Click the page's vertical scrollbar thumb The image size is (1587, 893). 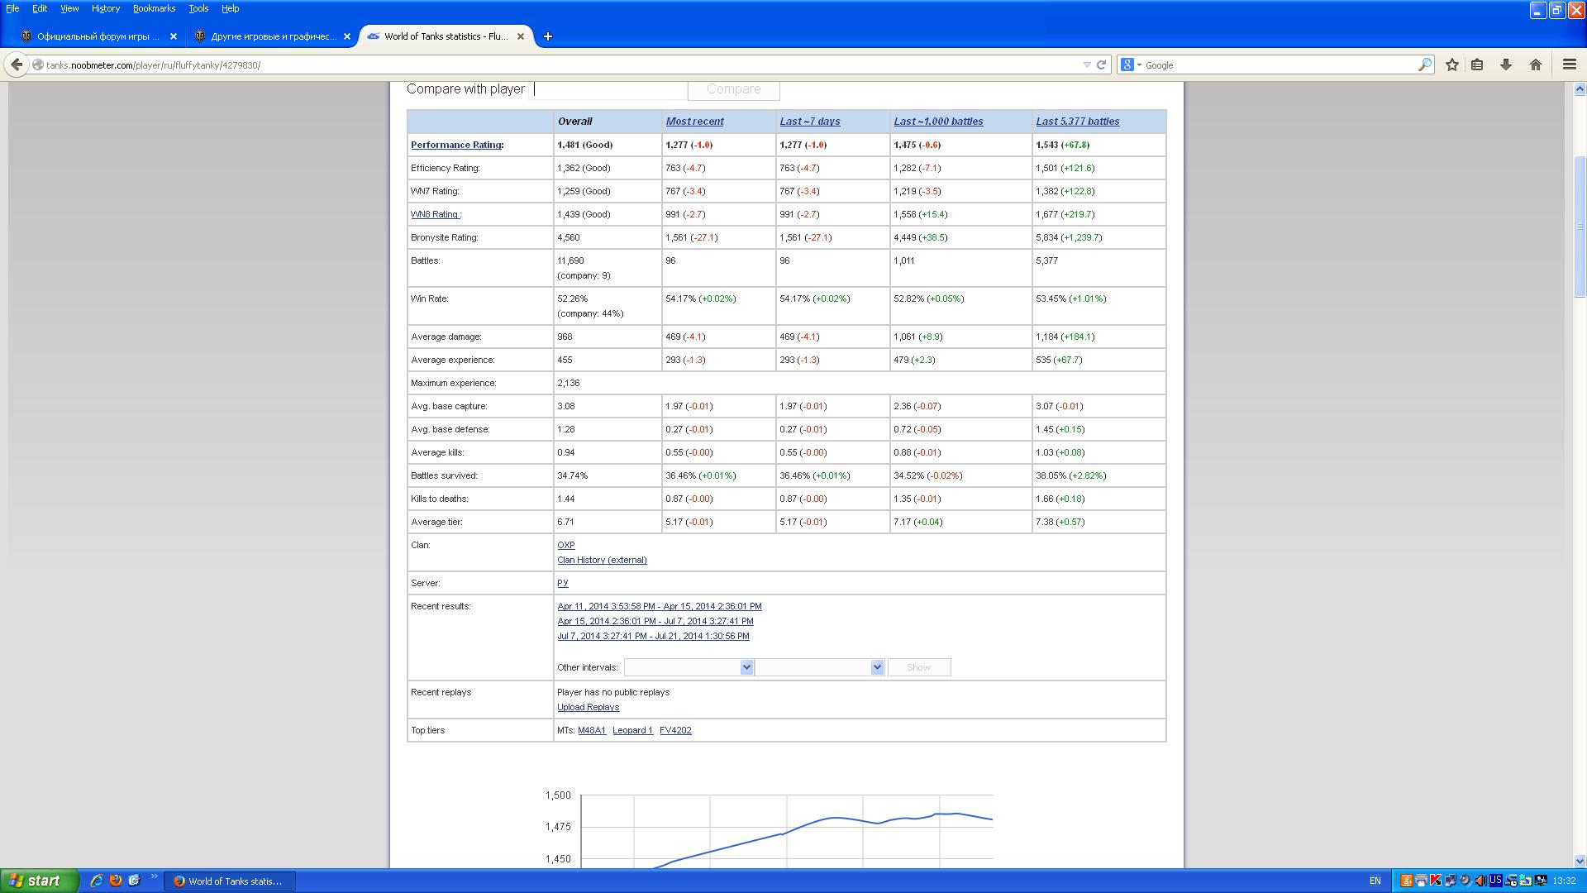[x=1580, y=226]
